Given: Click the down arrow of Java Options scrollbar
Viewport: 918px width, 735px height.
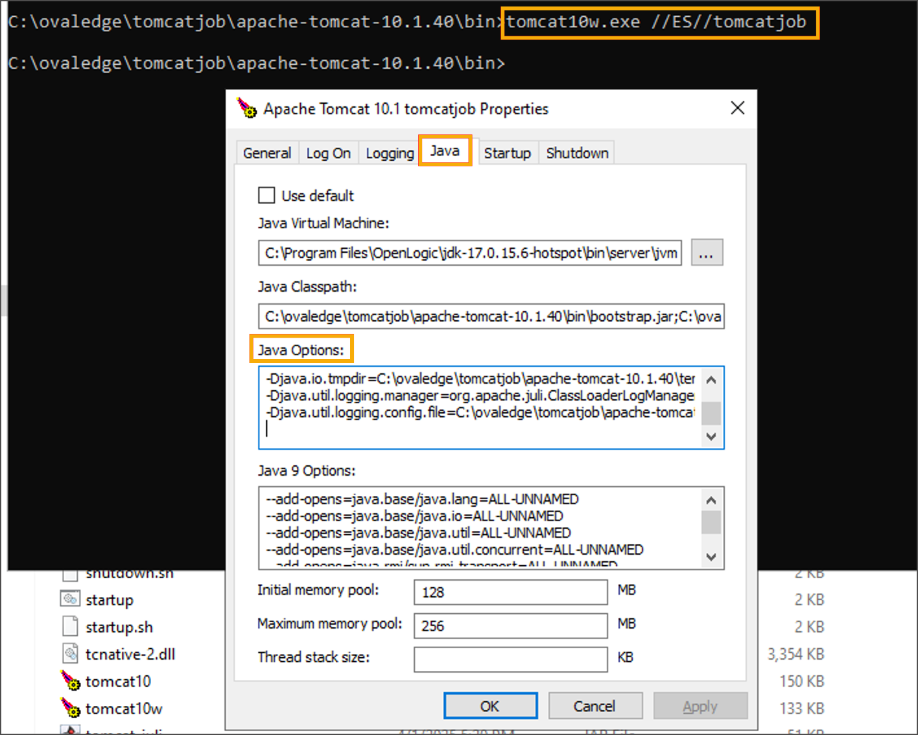Looking at the screenshot, I should point(711,436).
